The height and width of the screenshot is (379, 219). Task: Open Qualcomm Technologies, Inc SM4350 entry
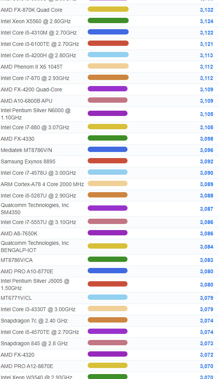pos(35,209)
